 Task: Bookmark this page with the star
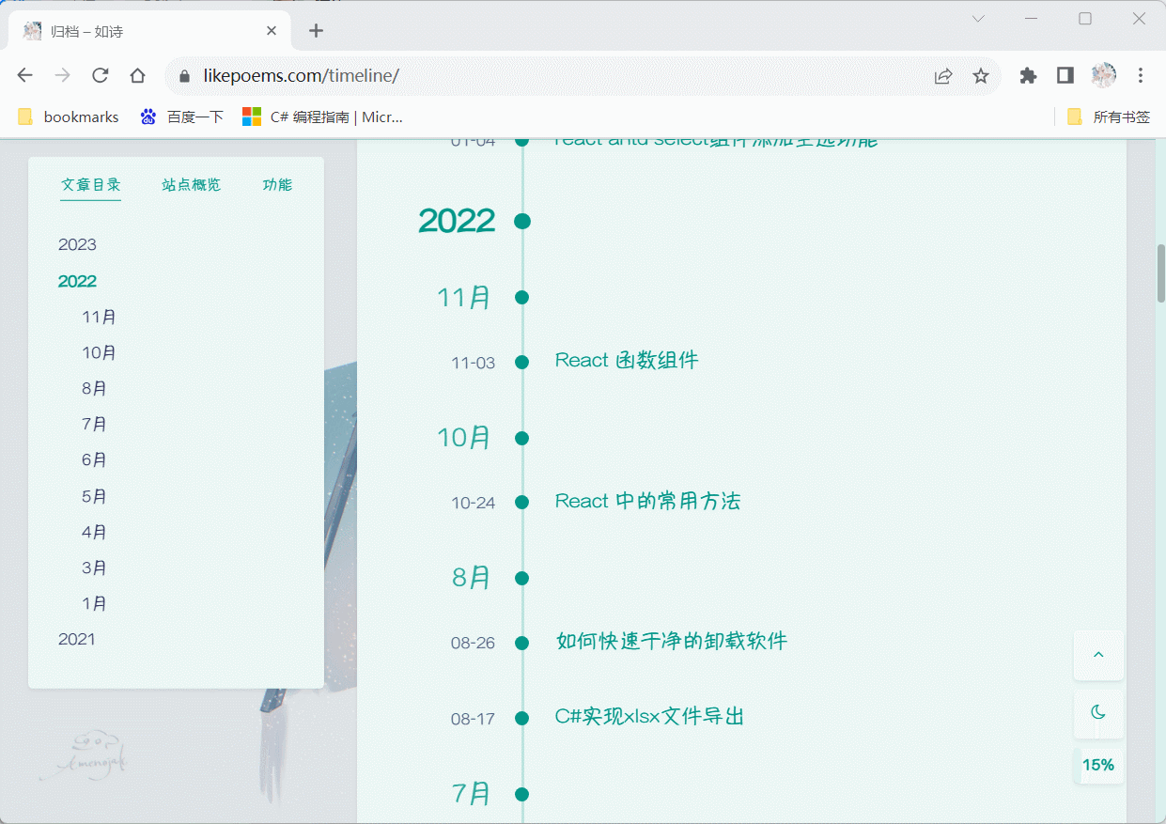981,76
